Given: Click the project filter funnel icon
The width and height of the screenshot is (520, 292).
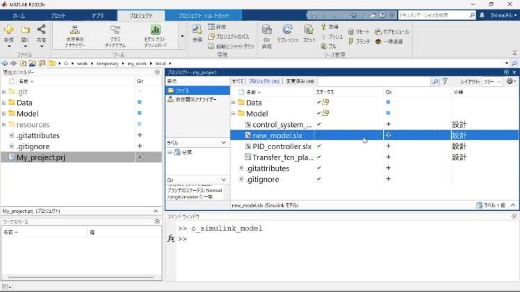Looking at the screenshot, I should click(445, 81).
